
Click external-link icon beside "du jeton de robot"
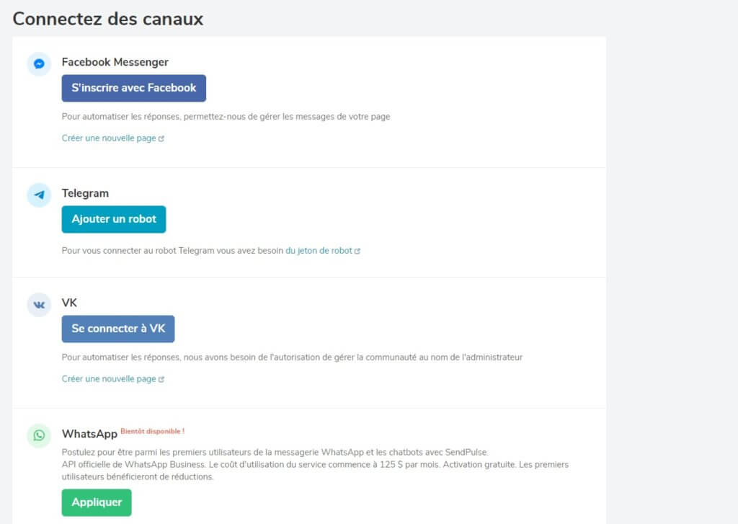coord(357,252)
